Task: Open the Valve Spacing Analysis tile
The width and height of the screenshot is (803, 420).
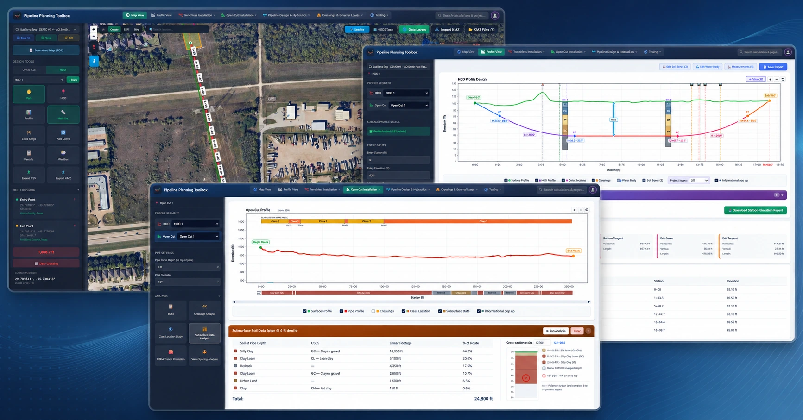Action: point(204,355)
